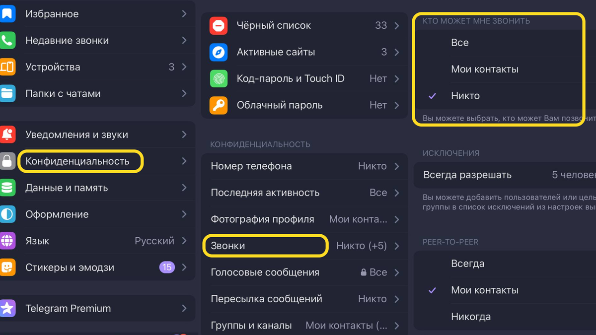The height and width of the screenshot is (335, 596).
Task: Click the blue compass Активные сайты icon
Action: [219, 52]
